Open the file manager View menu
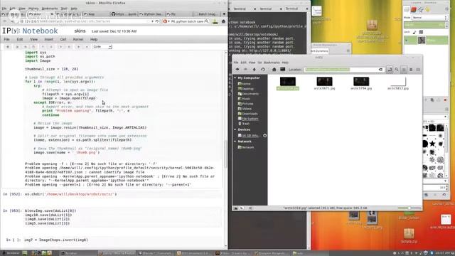Screen dimensions: 455x256 point(252,63)
